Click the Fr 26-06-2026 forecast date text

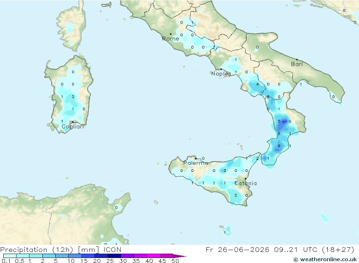coord(237,249)
